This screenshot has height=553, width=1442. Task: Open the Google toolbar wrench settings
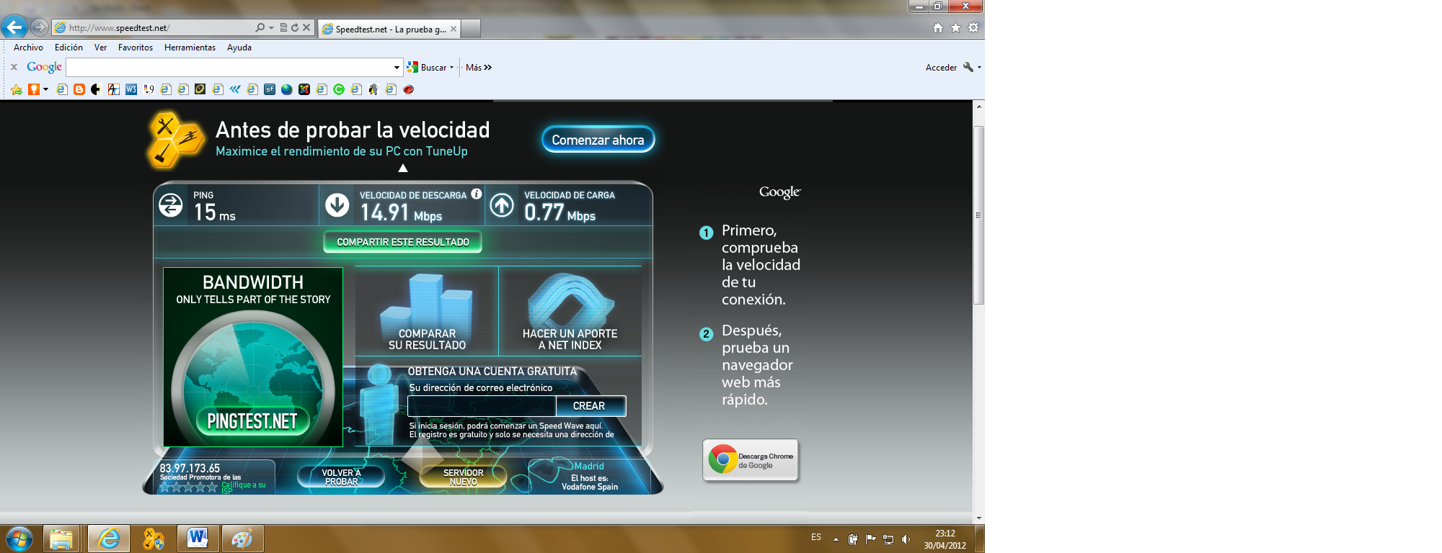(968, 67)
